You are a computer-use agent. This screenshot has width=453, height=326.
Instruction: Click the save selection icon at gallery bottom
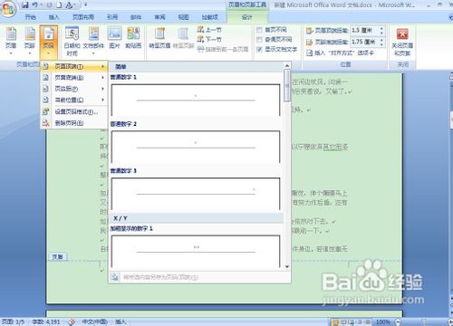point(115,277)
